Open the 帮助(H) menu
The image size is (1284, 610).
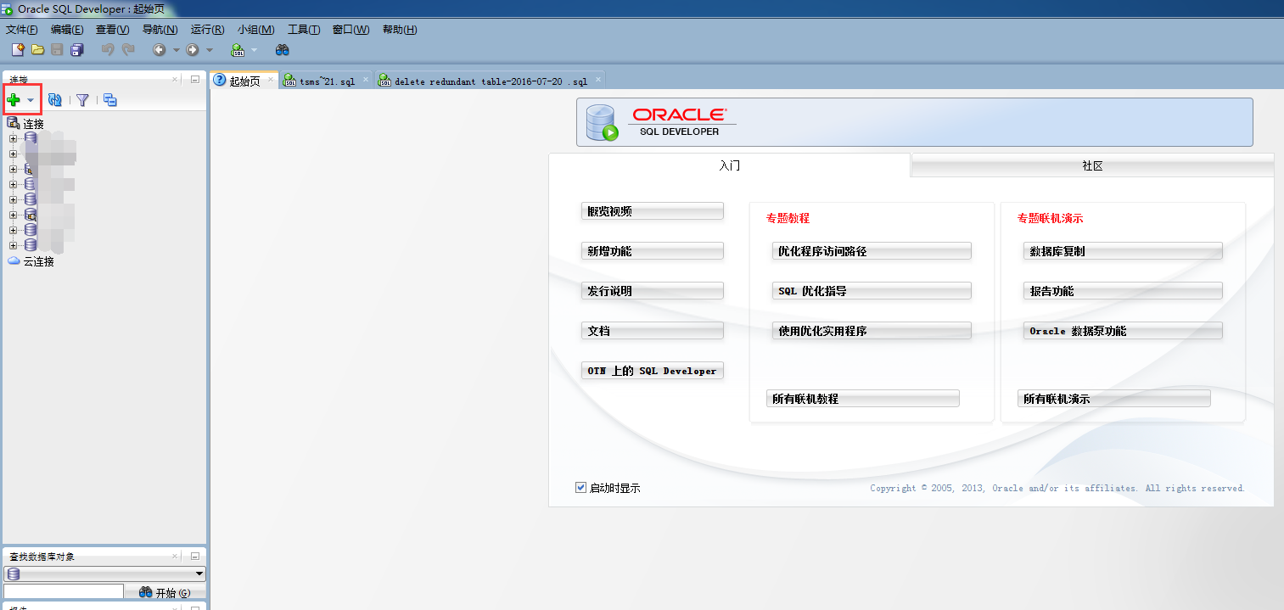(x=400, y=30)
